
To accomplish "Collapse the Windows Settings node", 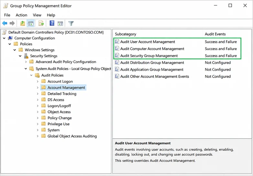I will [x=15, y=50].
